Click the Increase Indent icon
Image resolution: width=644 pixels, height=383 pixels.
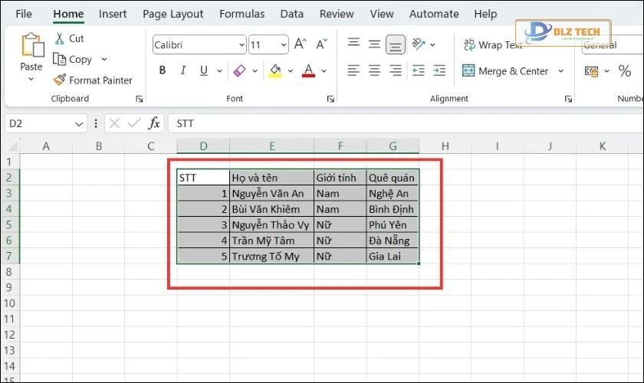pyautogui.click(x=439, y=71)
